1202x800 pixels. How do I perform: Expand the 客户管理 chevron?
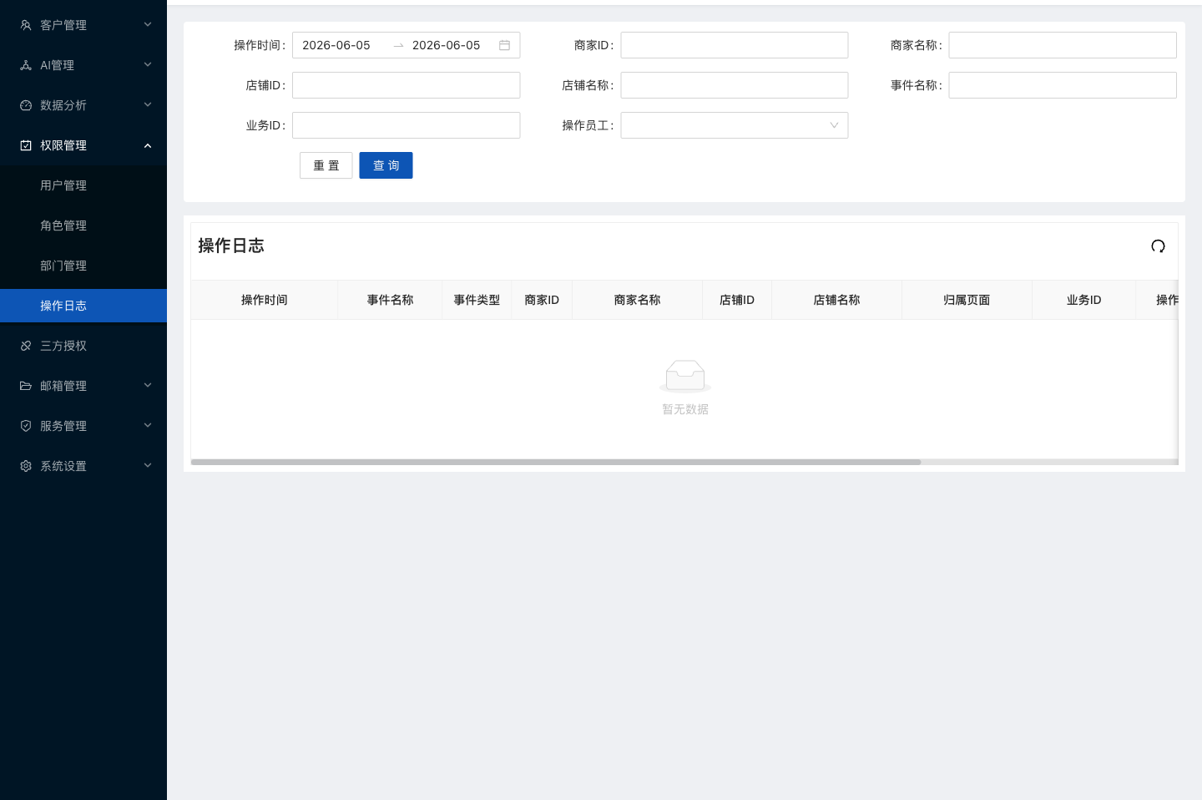pyautogui.click(x=148, y=25)
